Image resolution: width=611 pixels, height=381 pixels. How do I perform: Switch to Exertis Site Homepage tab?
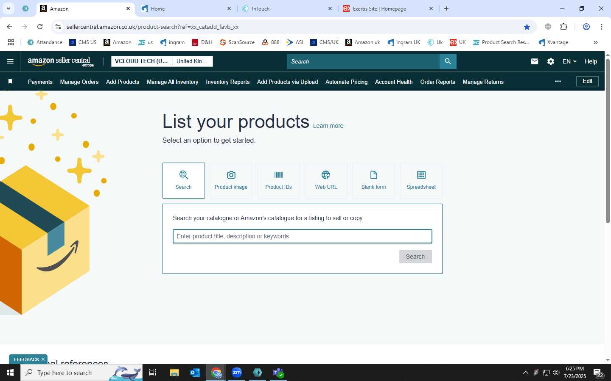388,8
